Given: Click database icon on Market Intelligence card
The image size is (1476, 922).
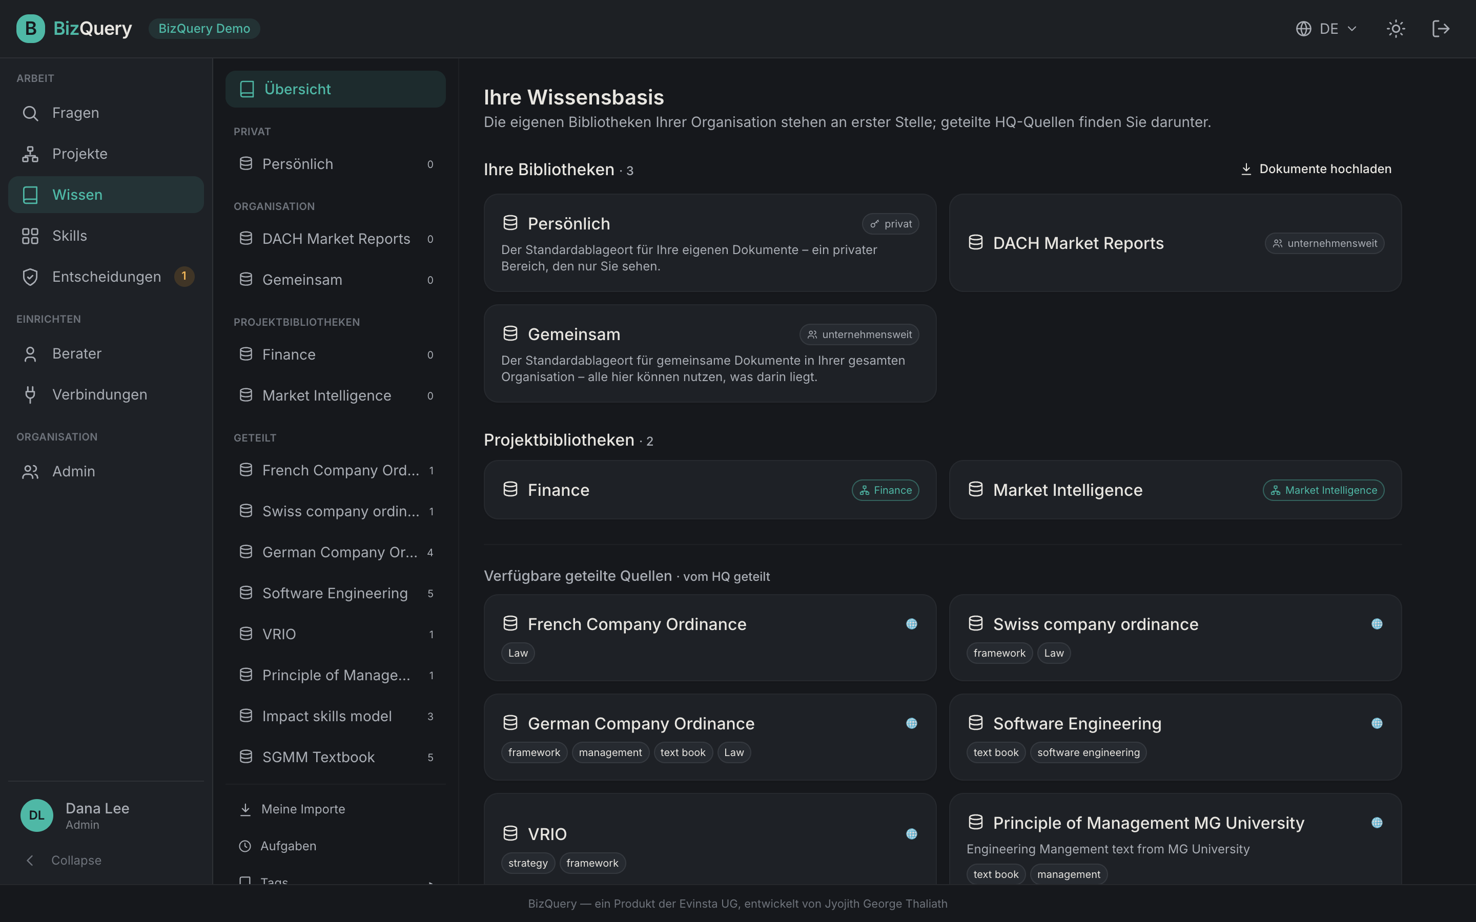Looking at the screenshot, I should (x=976, y=490).
